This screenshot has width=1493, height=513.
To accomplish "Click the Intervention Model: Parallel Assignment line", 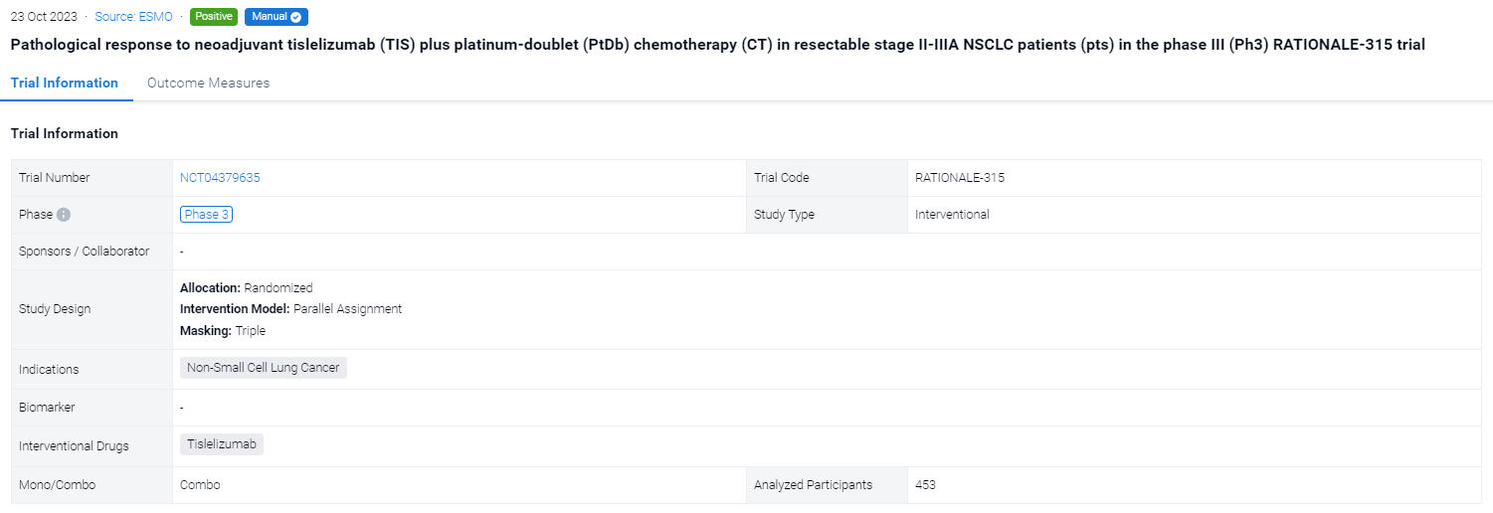I will 290,309.
